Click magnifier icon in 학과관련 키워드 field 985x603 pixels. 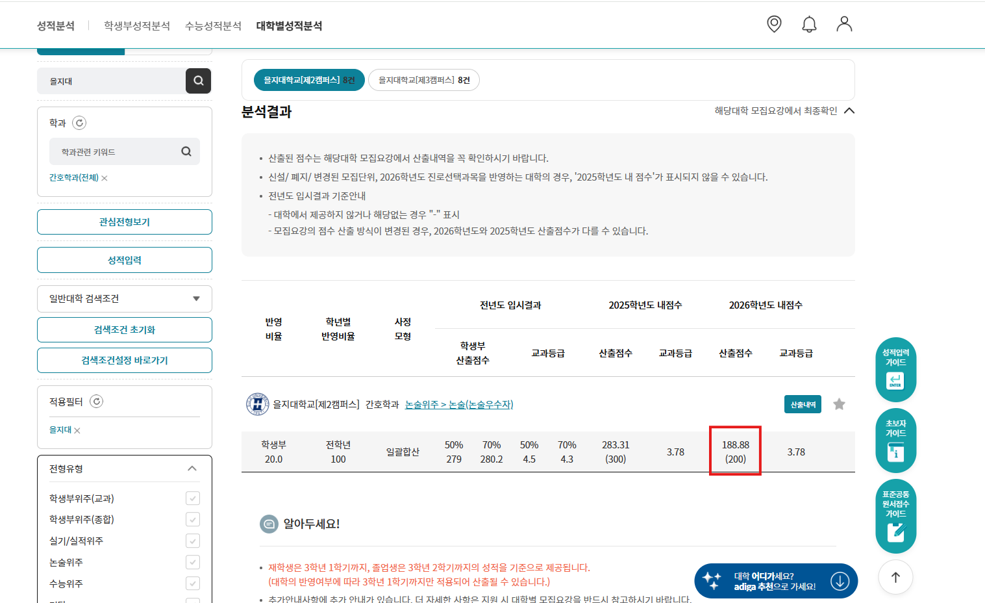click(186, 151)
